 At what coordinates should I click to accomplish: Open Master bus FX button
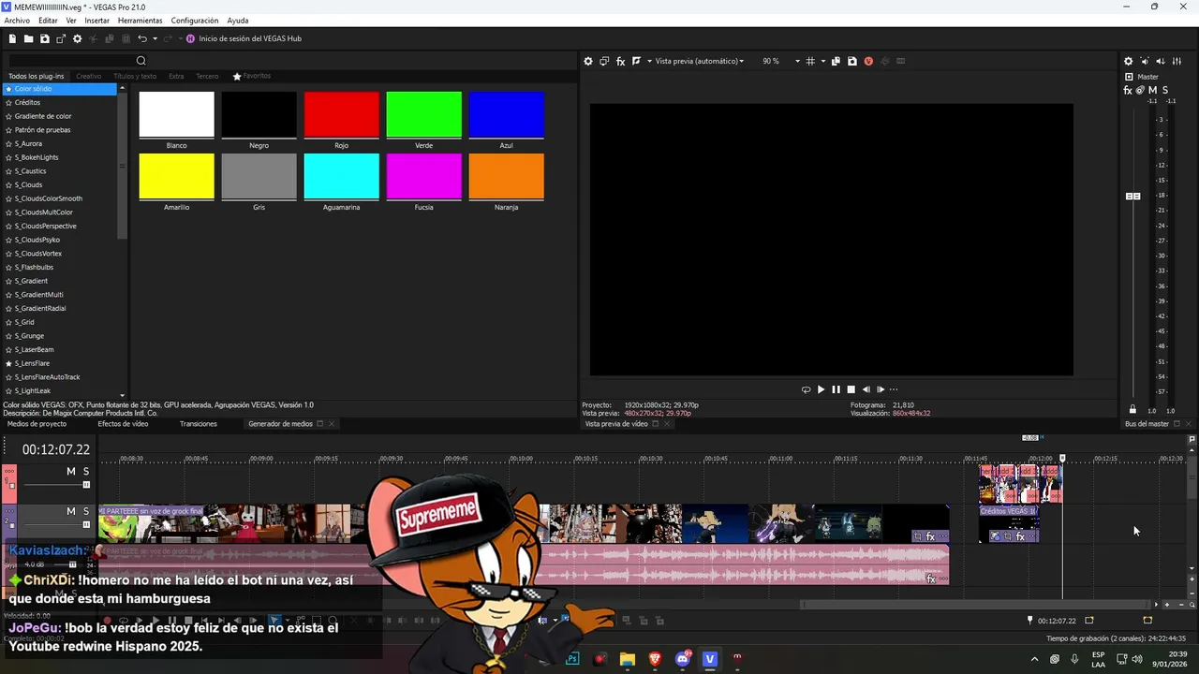click(1128, 90)
